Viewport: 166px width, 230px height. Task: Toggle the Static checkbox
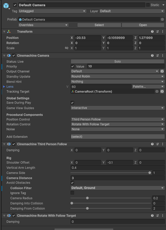pyautogui.click(x=148, y=5)
